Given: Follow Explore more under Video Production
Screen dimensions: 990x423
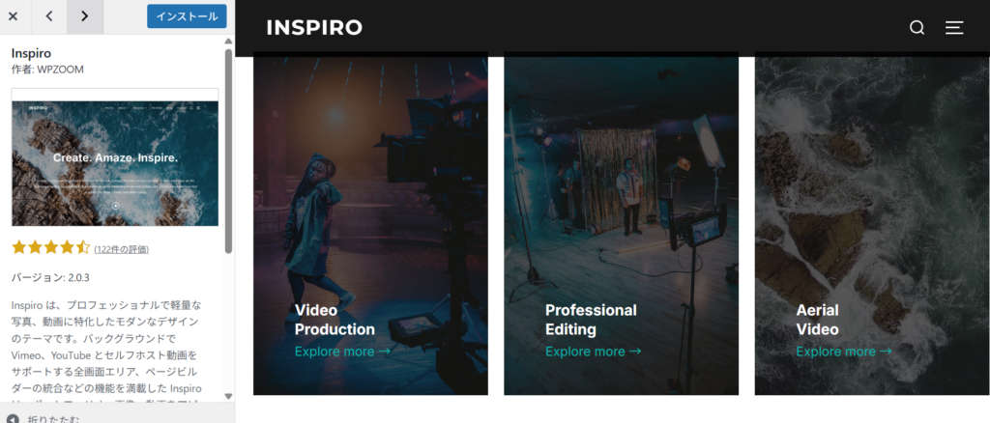Looking at the screenshot, I should (343, 352).
